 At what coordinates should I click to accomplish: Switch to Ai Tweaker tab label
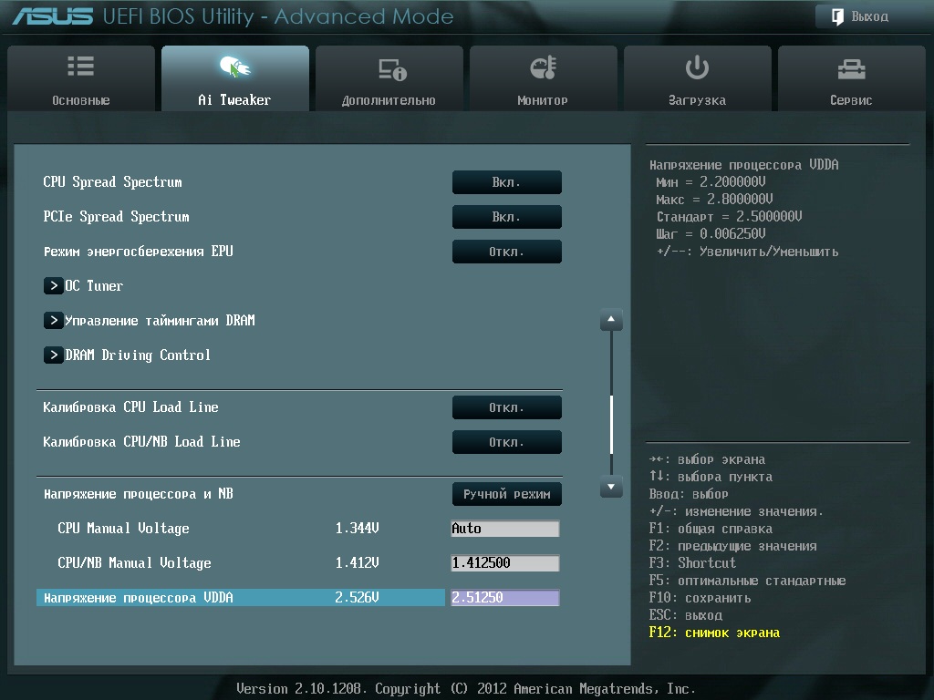click(x=234, y=100)
